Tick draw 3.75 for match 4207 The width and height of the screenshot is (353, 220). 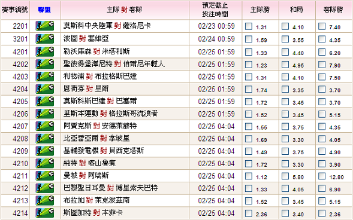pos(285,127)
